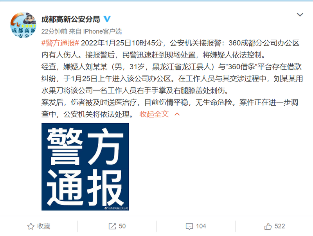The width and height of the screenshot is (313, 236).
Task: Click the post body text paragraph
Action: coord(172,79)
